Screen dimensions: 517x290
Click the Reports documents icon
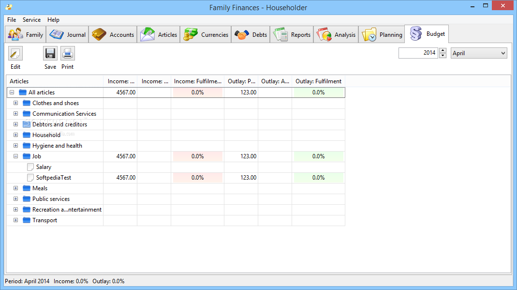[281, 34]
